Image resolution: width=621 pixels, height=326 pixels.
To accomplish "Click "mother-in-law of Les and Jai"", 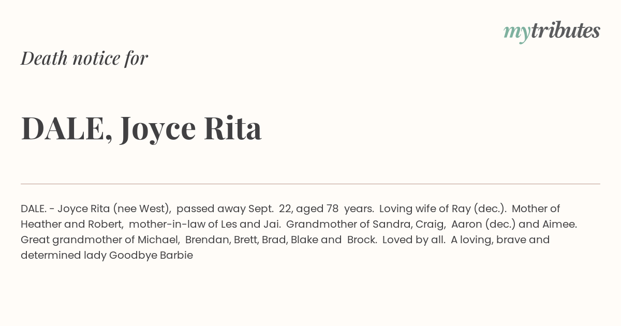I will pos(204,225).
